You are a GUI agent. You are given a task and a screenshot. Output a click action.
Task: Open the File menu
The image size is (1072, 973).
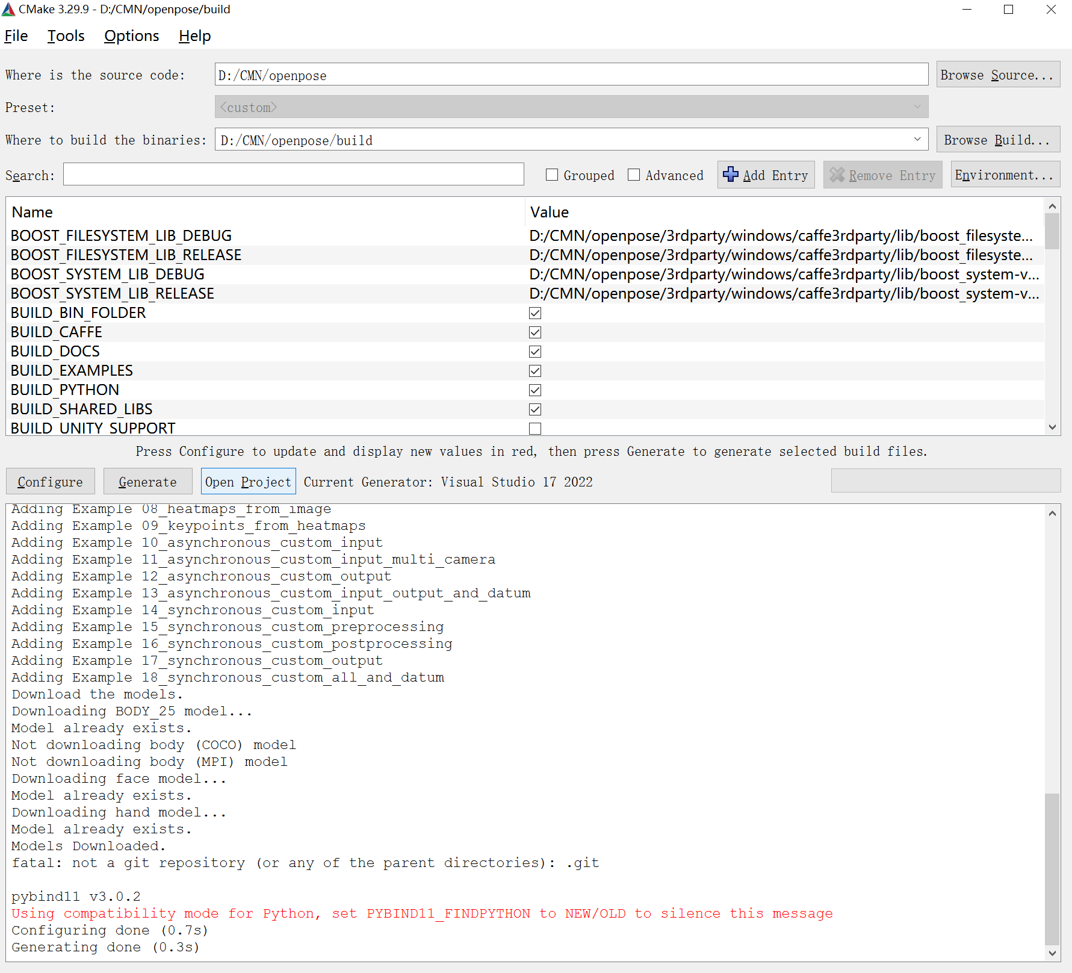tap(16, 36)
